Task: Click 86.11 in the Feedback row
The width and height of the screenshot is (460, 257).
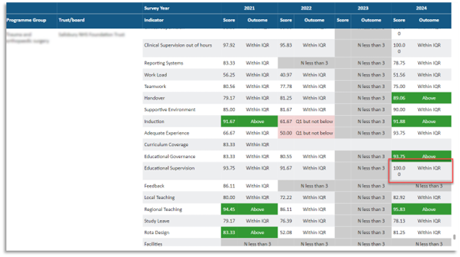Action: coord(229,186)
